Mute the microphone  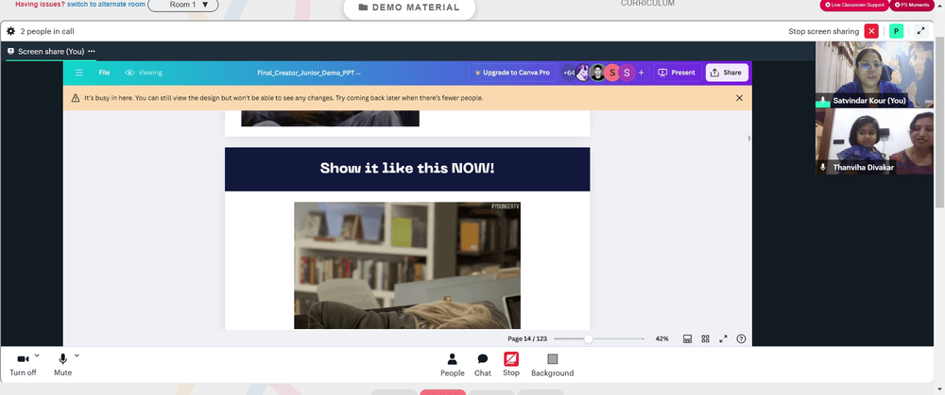[62, 364]
